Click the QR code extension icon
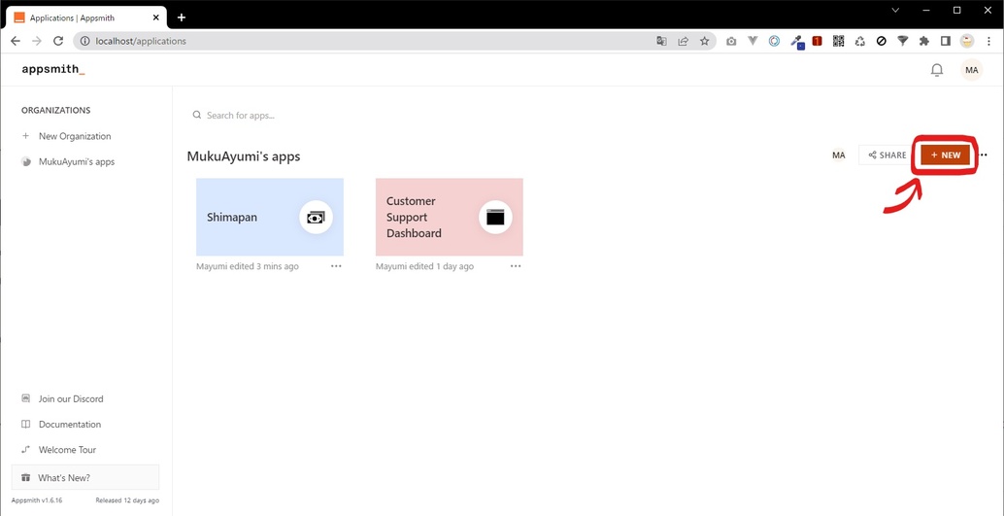 coord(838,41)
